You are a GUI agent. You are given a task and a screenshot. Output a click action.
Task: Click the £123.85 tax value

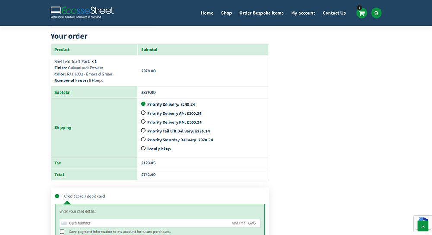coord(148,163)
